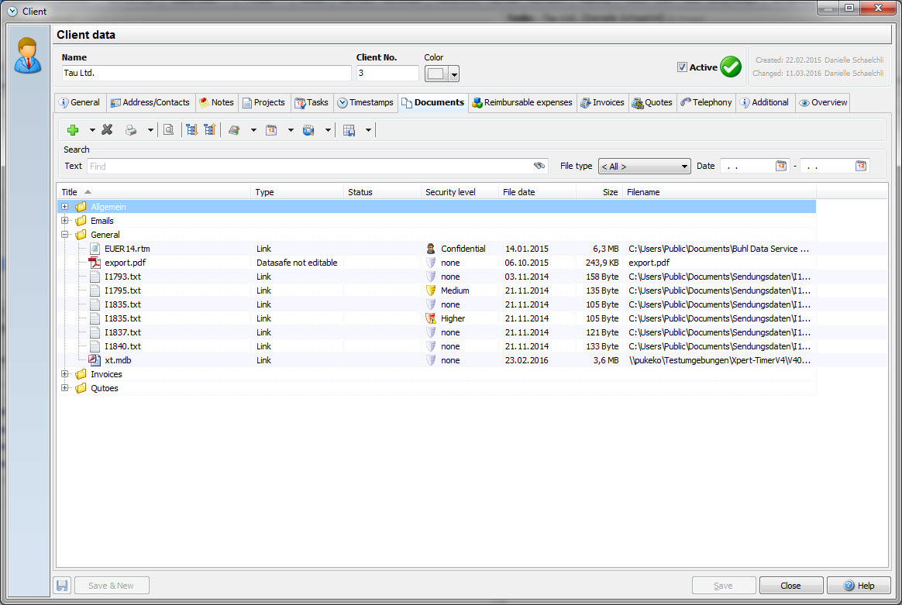Click the green plus add document icon

tap(74, 130)
